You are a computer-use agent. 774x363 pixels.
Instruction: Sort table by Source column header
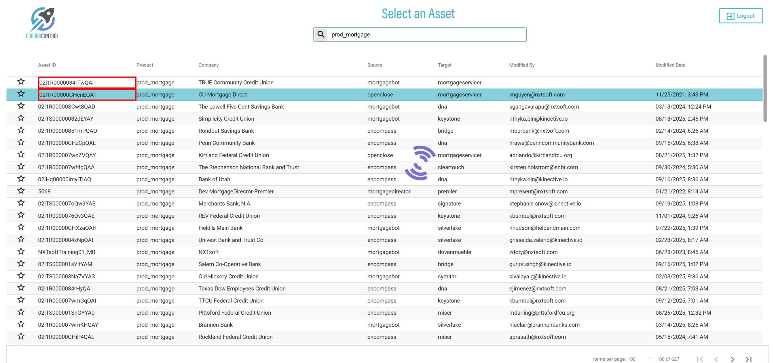pyautogui.click(x=374, y=65)
